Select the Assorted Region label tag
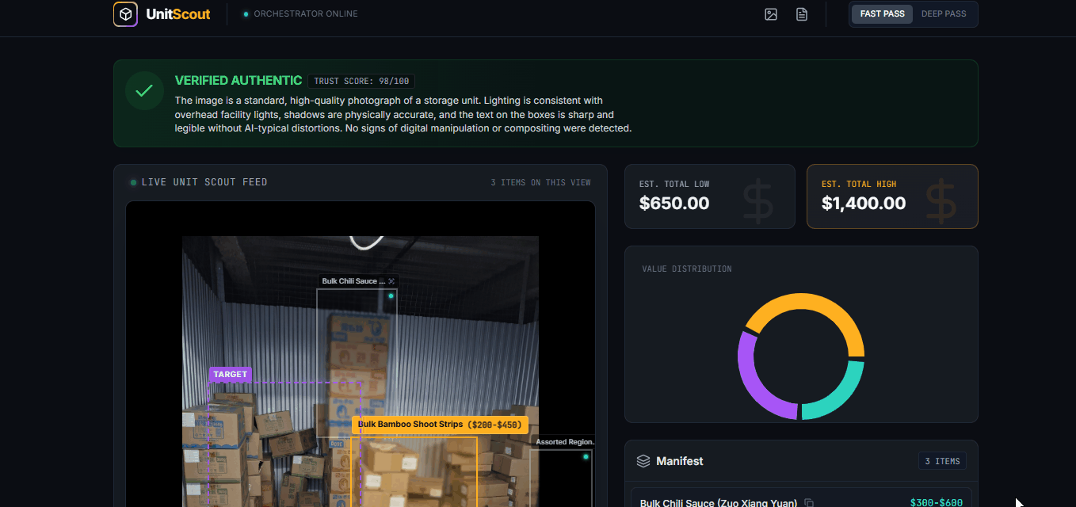The width and height of the screenshot is (1076, 507). coord(565,442)
